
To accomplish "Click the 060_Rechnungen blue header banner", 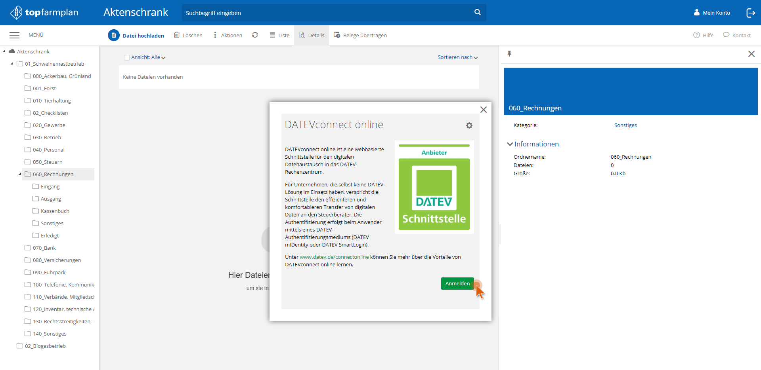I will click(631, 91).
